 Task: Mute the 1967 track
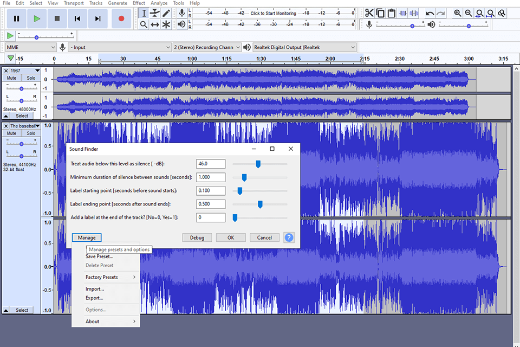pos(12,78)
